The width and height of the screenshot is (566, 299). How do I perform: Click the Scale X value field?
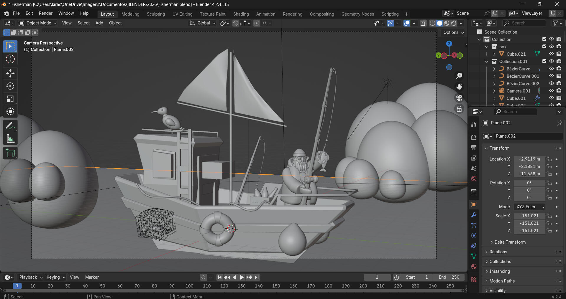click(x=529, y=216)
